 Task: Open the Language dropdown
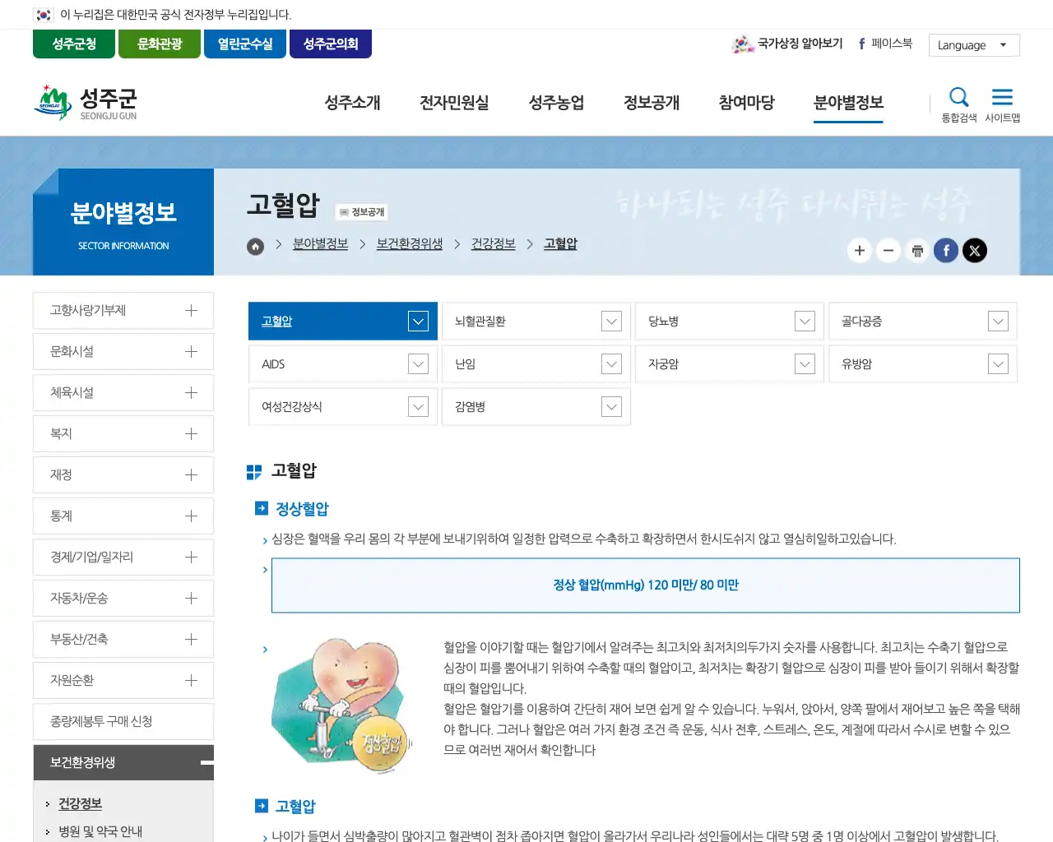click(x=974, y=45)
